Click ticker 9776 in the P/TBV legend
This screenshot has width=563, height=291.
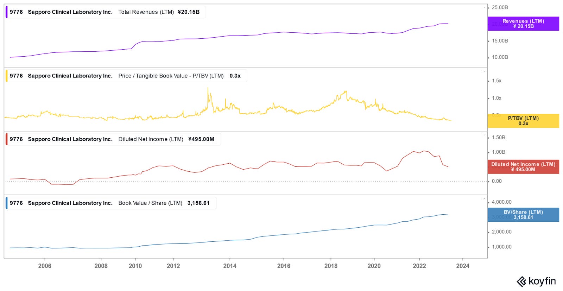pos(16,76)
